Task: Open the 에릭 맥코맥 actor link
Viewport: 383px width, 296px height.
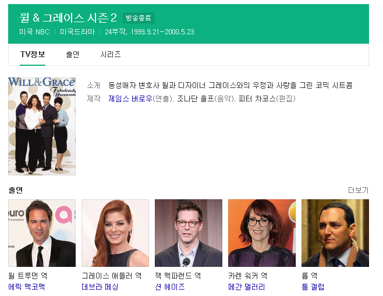Action: (27, 287)
